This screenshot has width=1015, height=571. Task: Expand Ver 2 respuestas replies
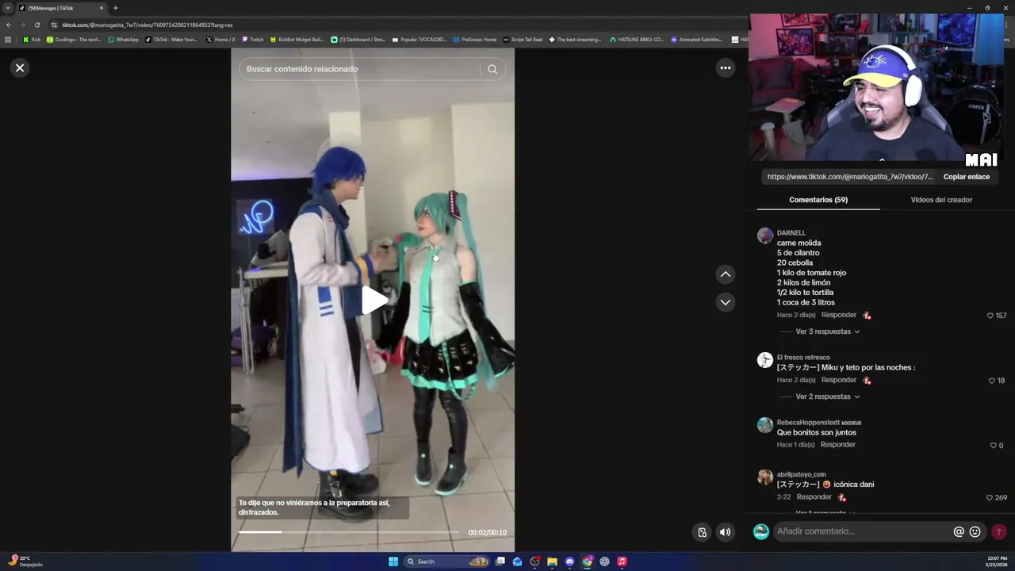coord(827,397)
